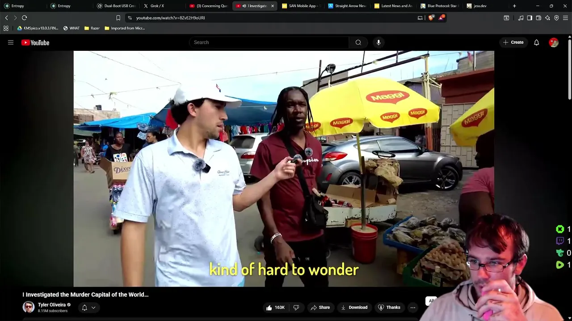Reload the current page

pyautogui.click(x=24, y=18)
